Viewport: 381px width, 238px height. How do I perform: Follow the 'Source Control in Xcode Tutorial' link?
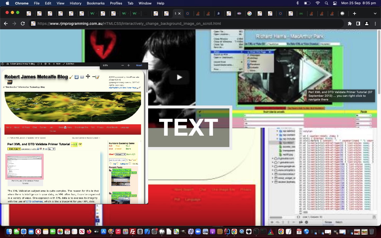tap(85, 138)
